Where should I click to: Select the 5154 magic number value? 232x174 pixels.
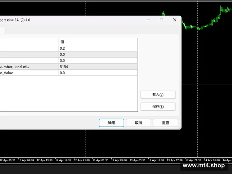click(x=98, y=67)
